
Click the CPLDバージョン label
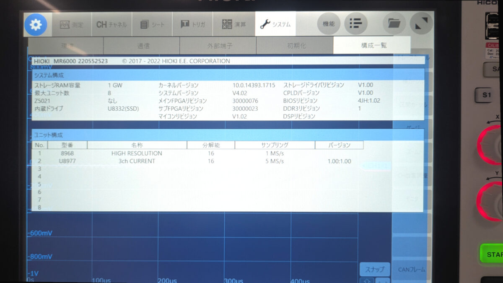[x=301, y=93]
